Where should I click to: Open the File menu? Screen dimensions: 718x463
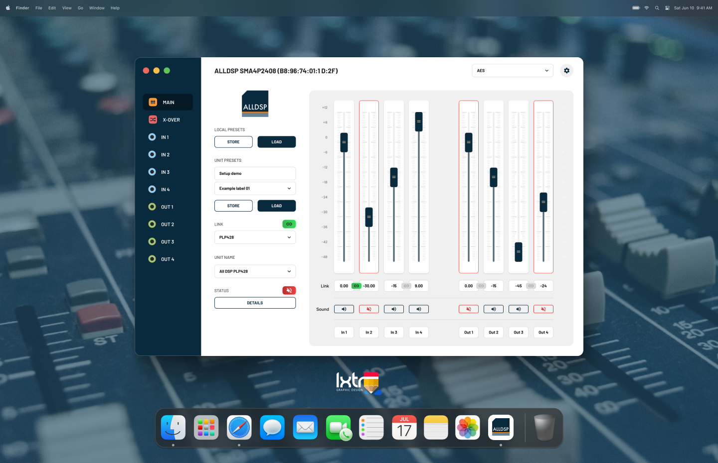pos(39,8)
